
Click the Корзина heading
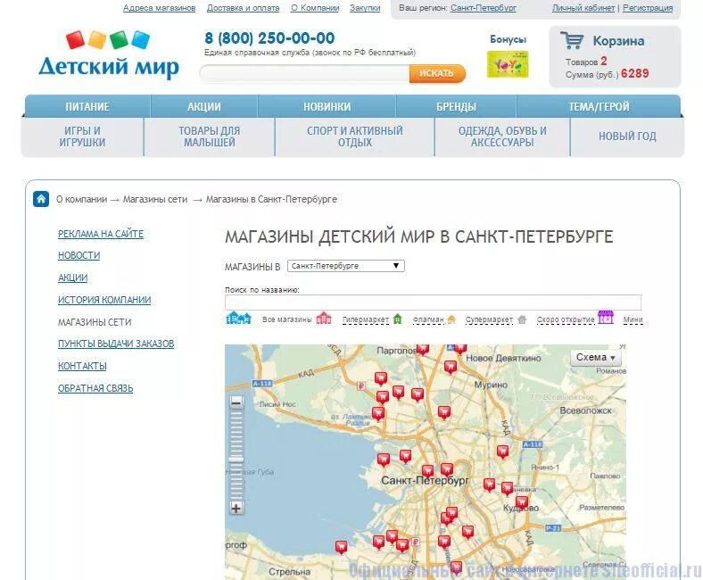[x=619, y=41]
